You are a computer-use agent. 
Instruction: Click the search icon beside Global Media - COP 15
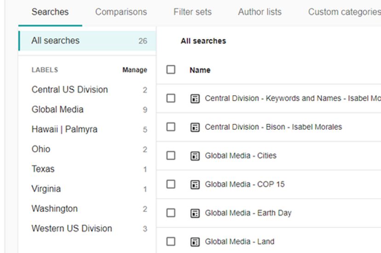click(195, 184)
